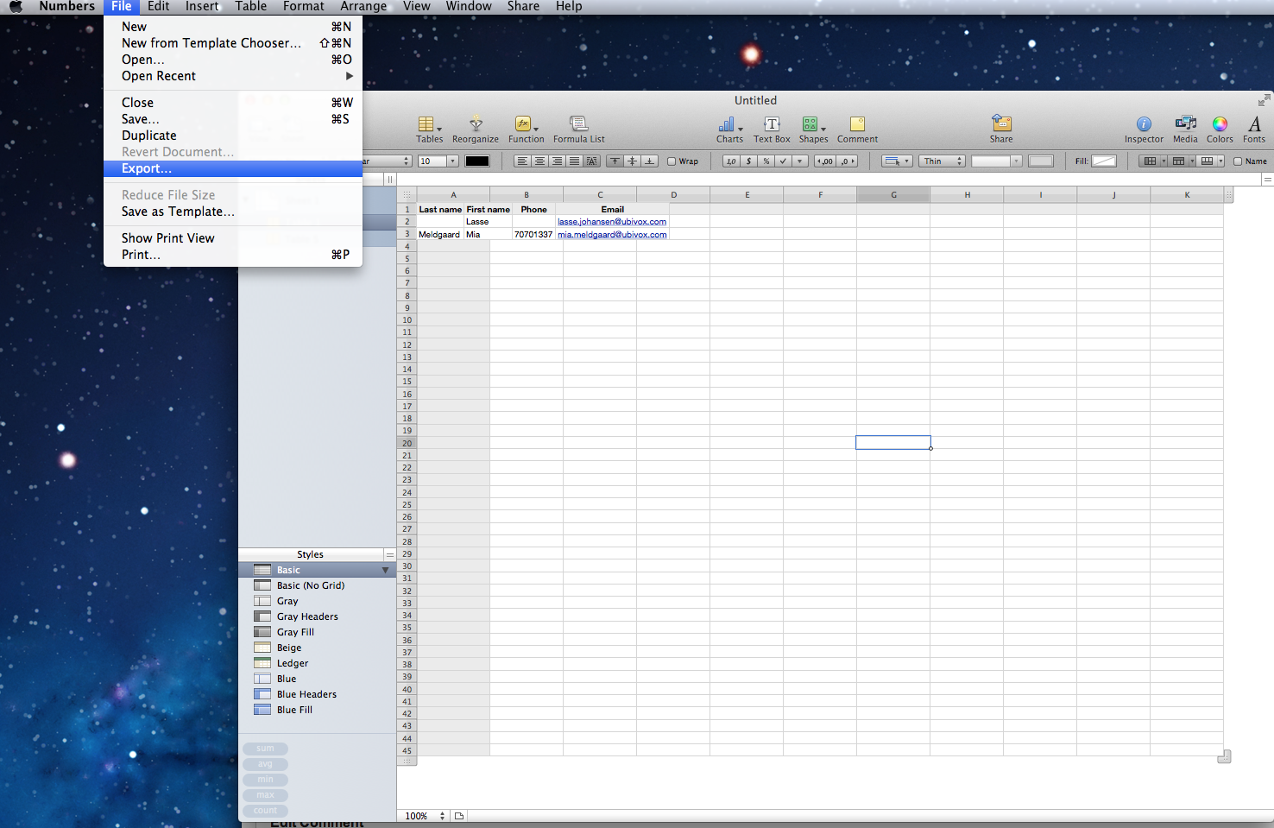1274x828 pixels.
Task: Choose Show Print View
Action: (233, 238)
